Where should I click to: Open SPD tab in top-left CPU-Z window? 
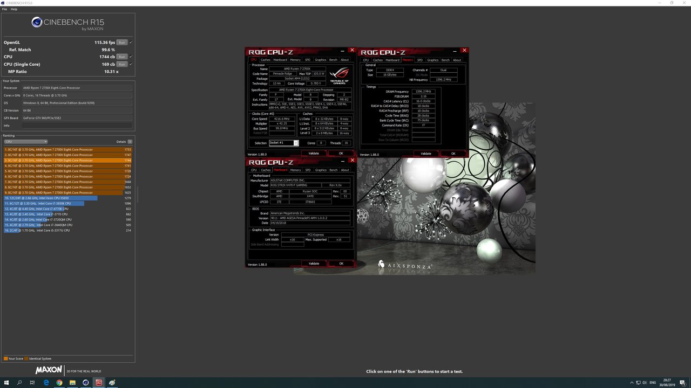pos(308,60)
